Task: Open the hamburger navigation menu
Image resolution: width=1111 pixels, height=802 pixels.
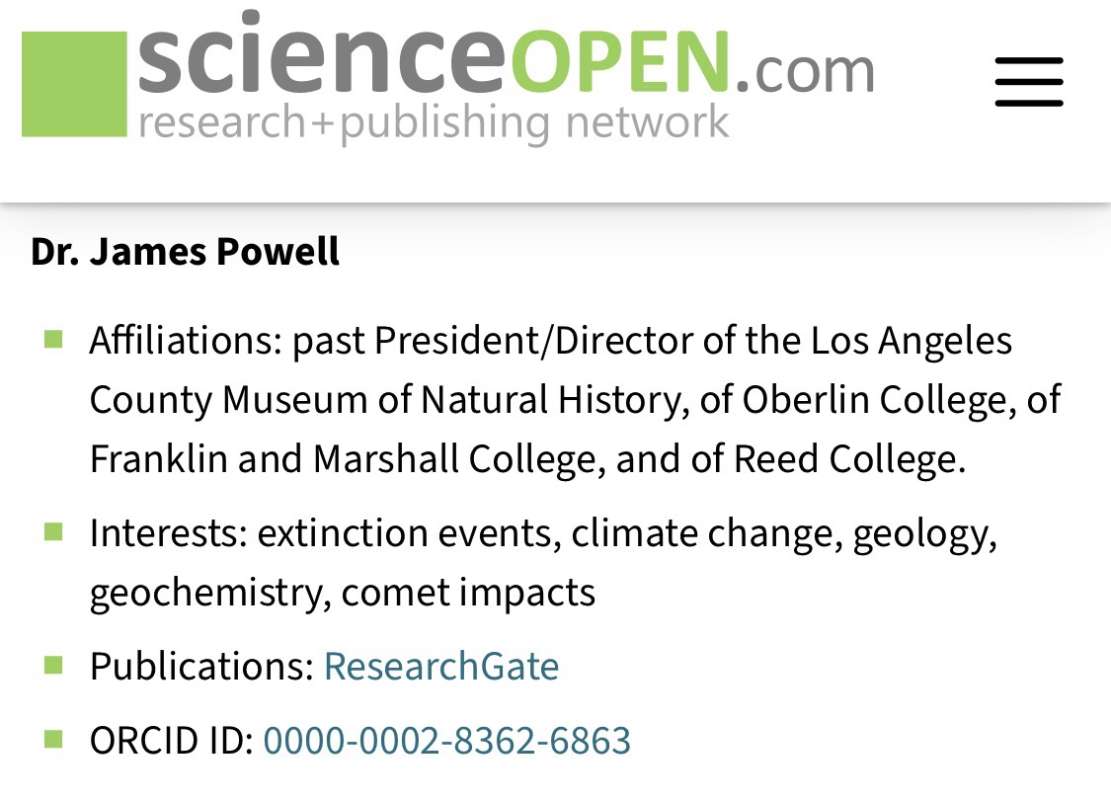Action: [x=1028, y=81]
